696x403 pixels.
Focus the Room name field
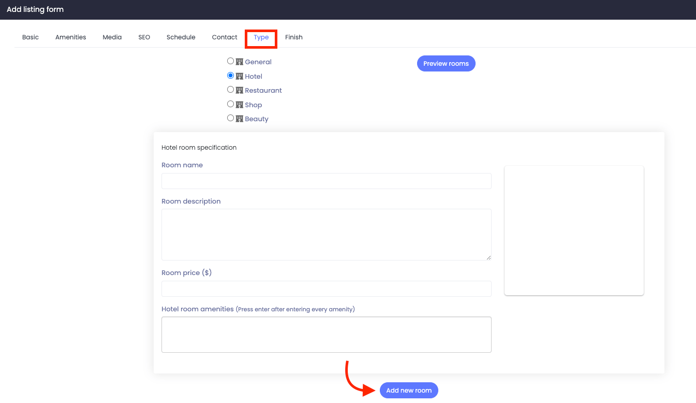327,181
